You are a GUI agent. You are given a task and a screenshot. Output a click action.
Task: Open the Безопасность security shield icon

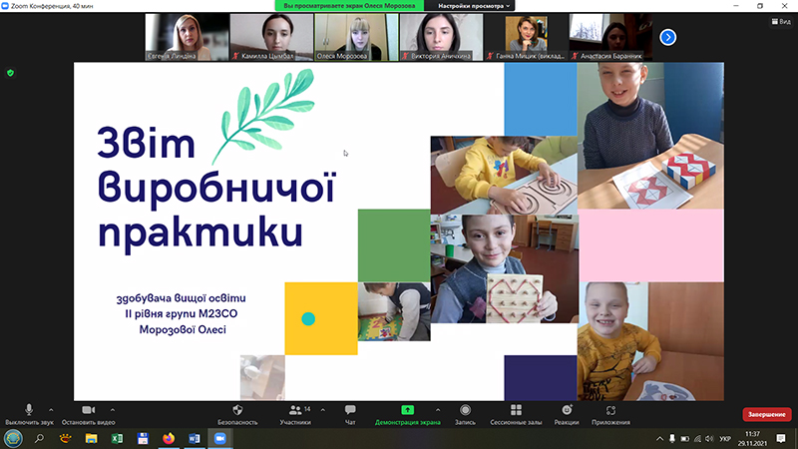tap(237, 410)
